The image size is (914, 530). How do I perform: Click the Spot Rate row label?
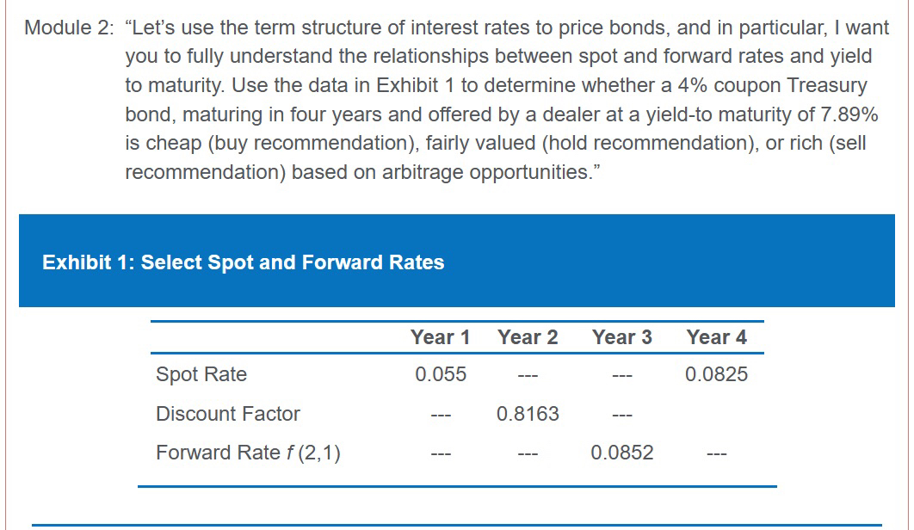[x=201, y=374]
